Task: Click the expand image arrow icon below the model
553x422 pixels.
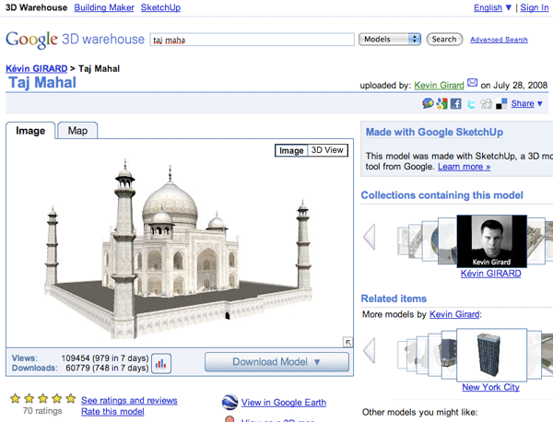Action: (x=347, y=342)
